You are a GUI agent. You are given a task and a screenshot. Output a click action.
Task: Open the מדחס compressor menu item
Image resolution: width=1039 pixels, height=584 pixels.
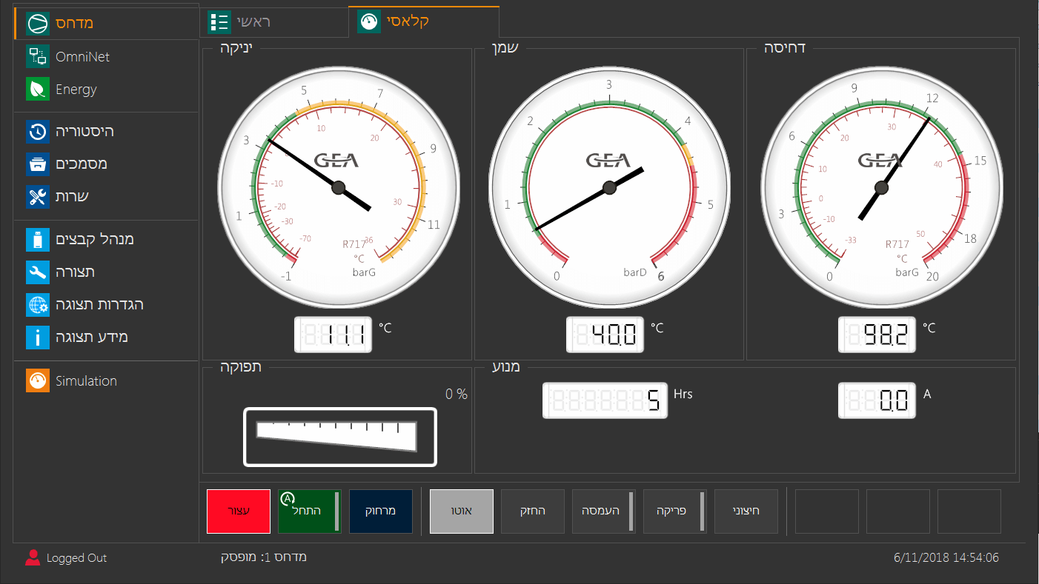tap(106, 23)
